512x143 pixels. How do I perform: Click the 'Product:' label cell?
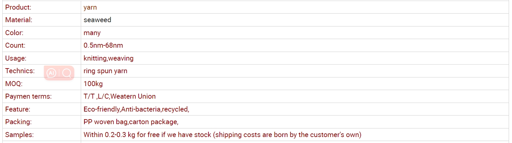click(42, 7)
